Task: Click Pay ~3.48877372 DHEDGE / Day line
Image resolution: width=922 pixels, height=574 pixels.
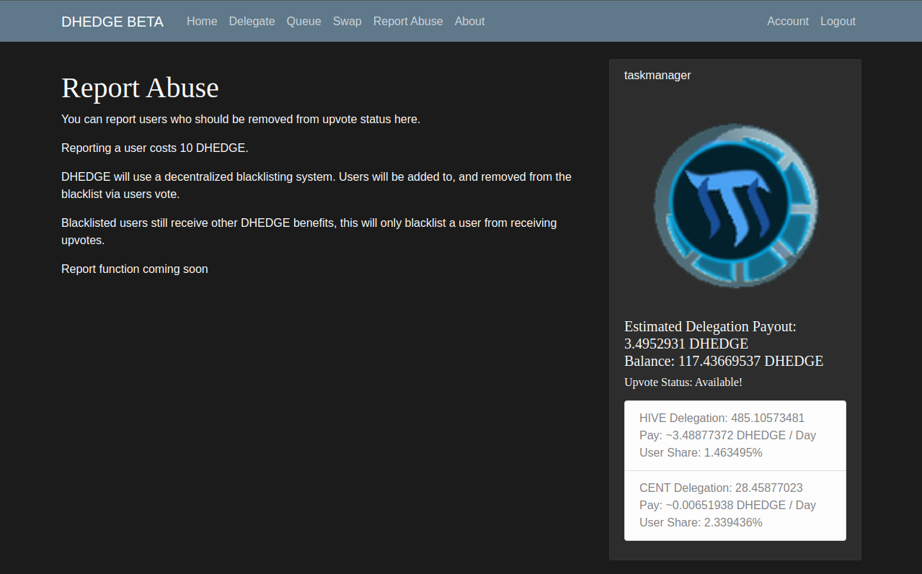Action: click(727, 435)
